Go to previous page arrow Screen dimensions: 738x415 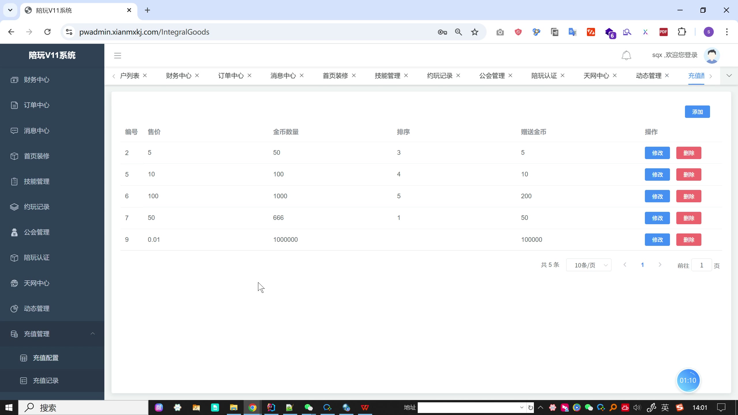pyautogui.click(x=625, y=265)
